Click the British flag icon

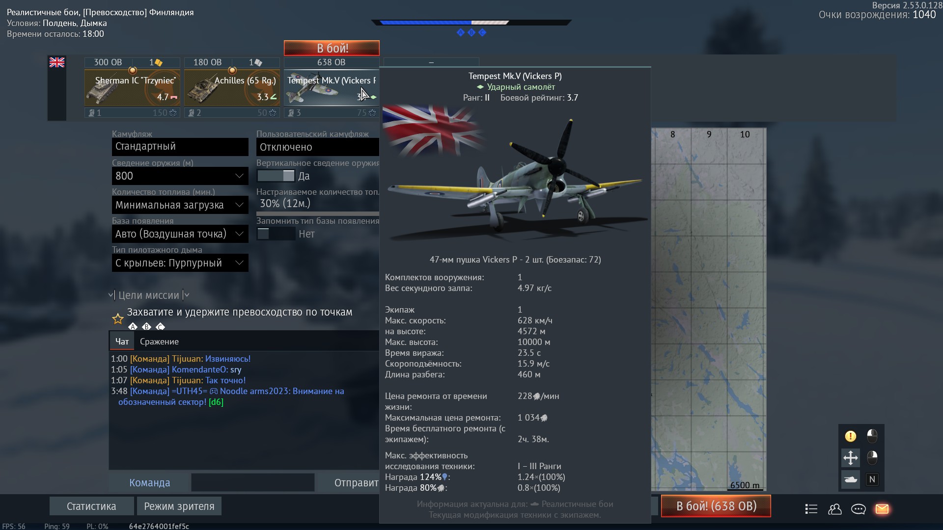point(57,62)
